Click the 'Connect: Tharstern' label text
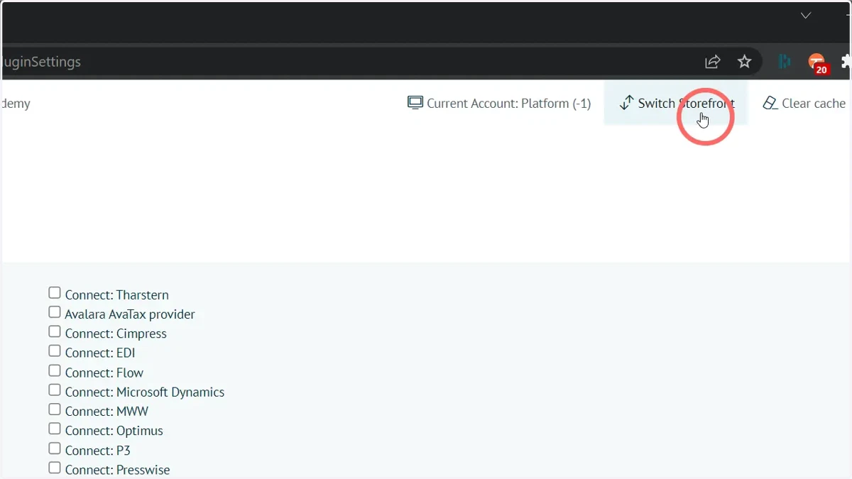 116,294
